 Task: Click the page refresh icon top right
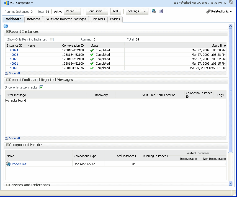231,2
